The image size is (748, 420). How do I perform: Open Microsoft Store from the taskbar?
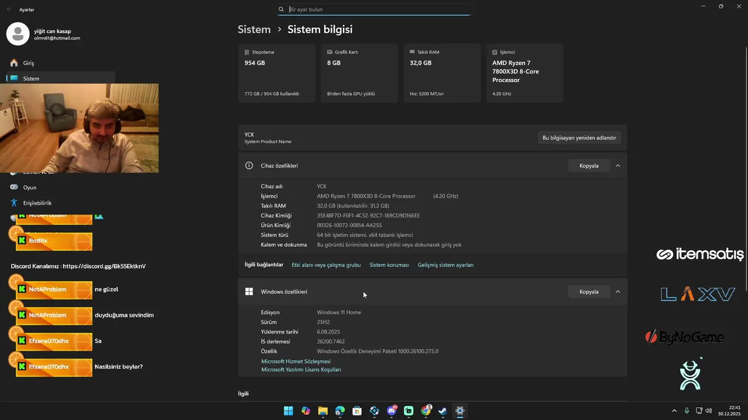[357, 411]
